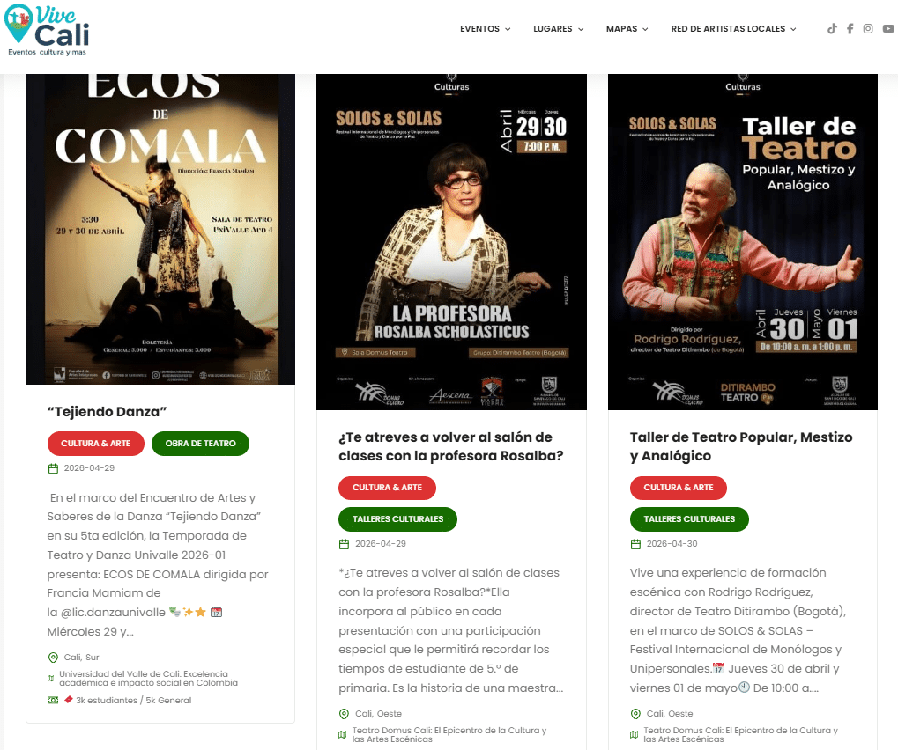Expand the Mapas dropdown menu
Image resolution: width=898 pixels, height=750 pixels.
coord(627,28)
